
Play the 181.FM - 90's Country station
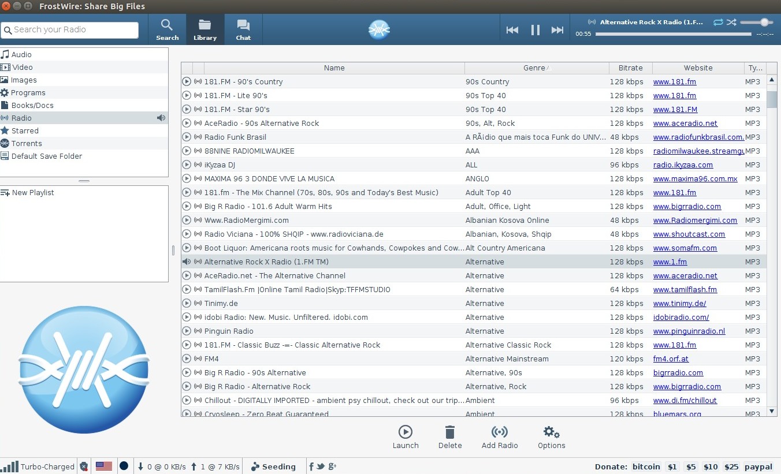click(x=187, y=81)
